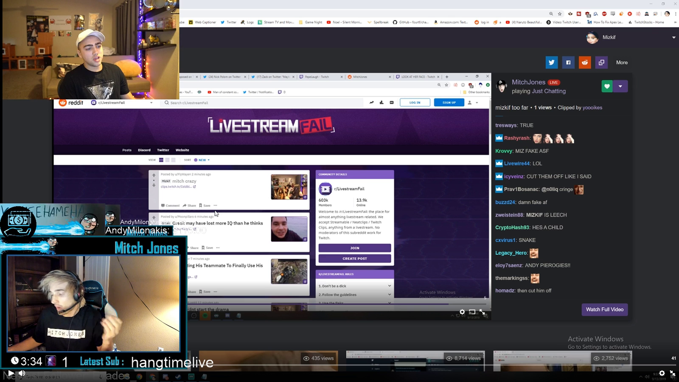This screenshot has width=679, height=382.
Task: Open settings gear in the embedded clip player
Action: point(462,312)
